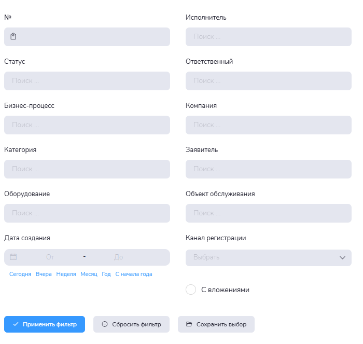The width and height of the screenshot is (363, 344).
Task: Pick the С начала года range
Action: click(x=134, y=274)
